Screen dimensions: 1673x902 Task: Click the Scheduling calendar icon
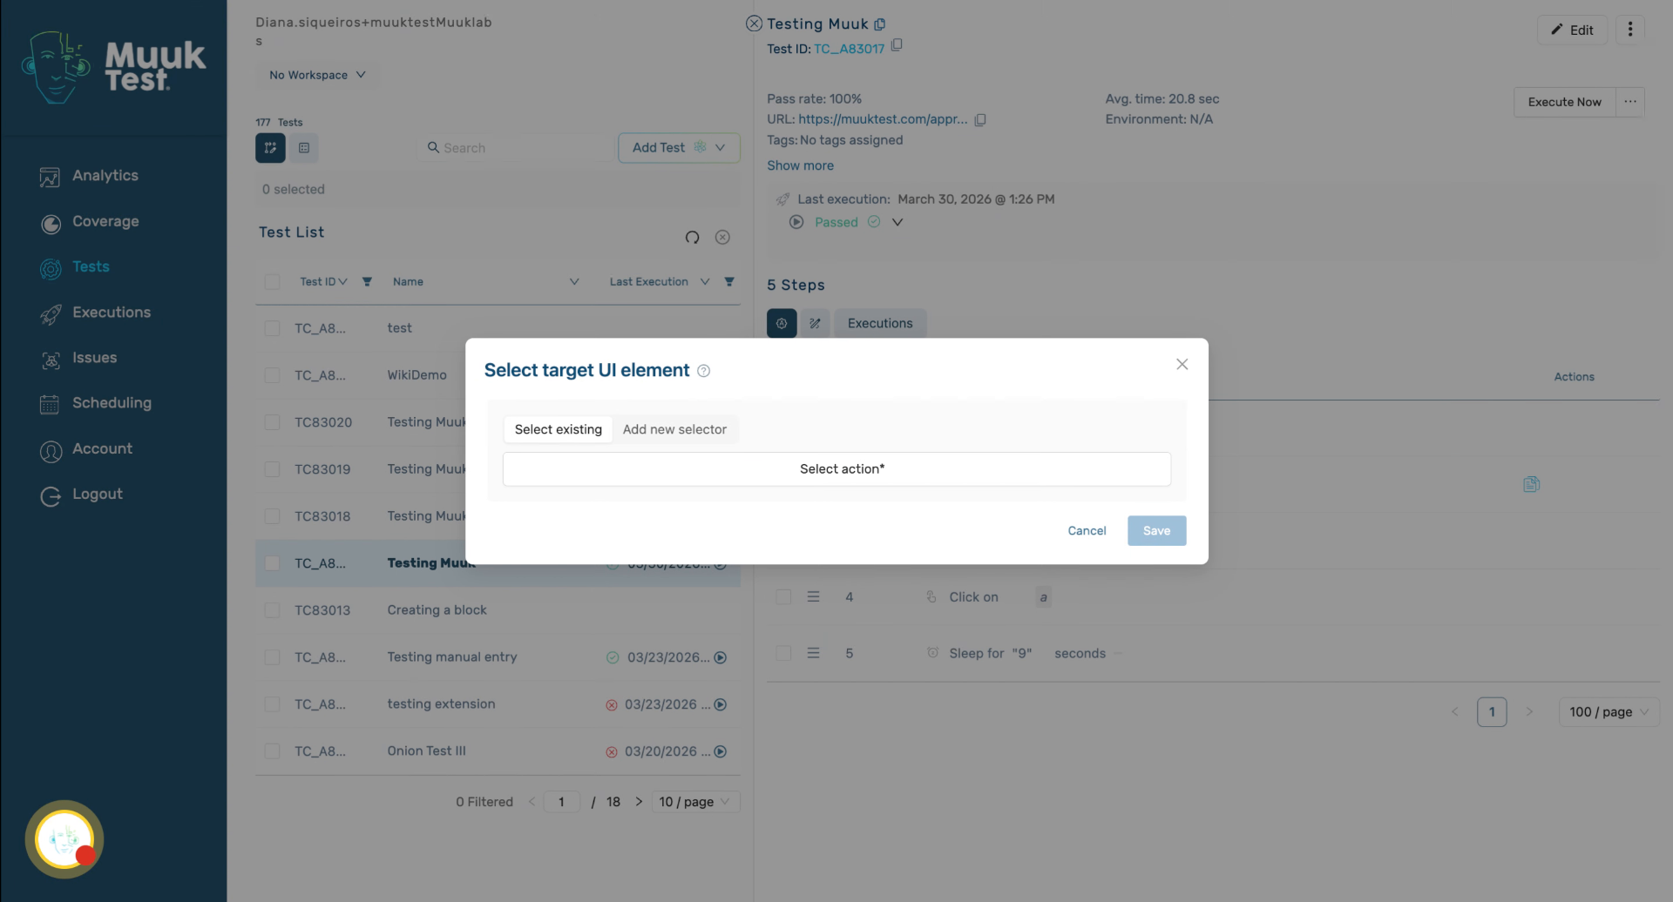(50, 405)
